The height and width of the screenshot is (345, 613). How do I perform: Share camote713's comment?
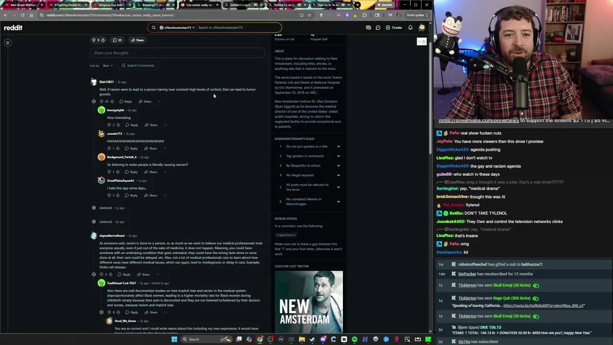coord(150,149)
